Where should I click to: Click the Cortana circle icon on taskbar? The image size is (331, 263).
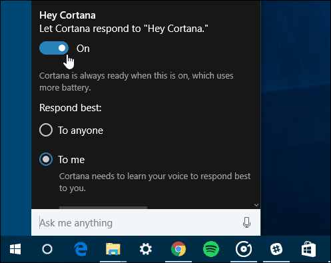tap(47, 249)
